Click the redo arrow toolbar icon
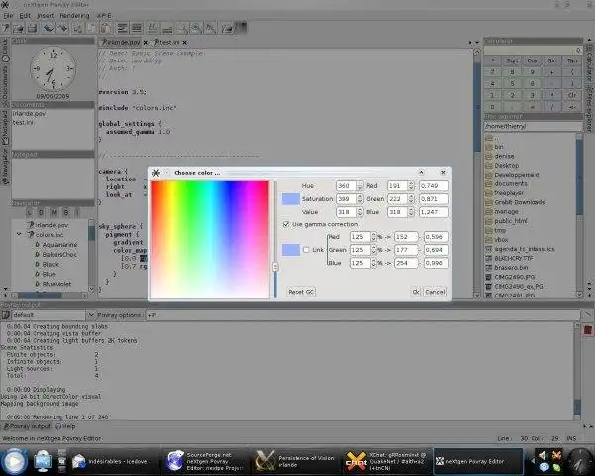The height and width of the screenshot is (476, 595). [61, 28]
